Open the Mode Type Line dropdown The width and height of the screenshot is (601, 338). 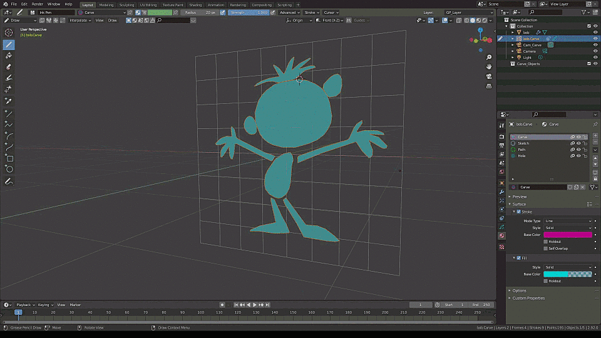[x=568, y=221]
